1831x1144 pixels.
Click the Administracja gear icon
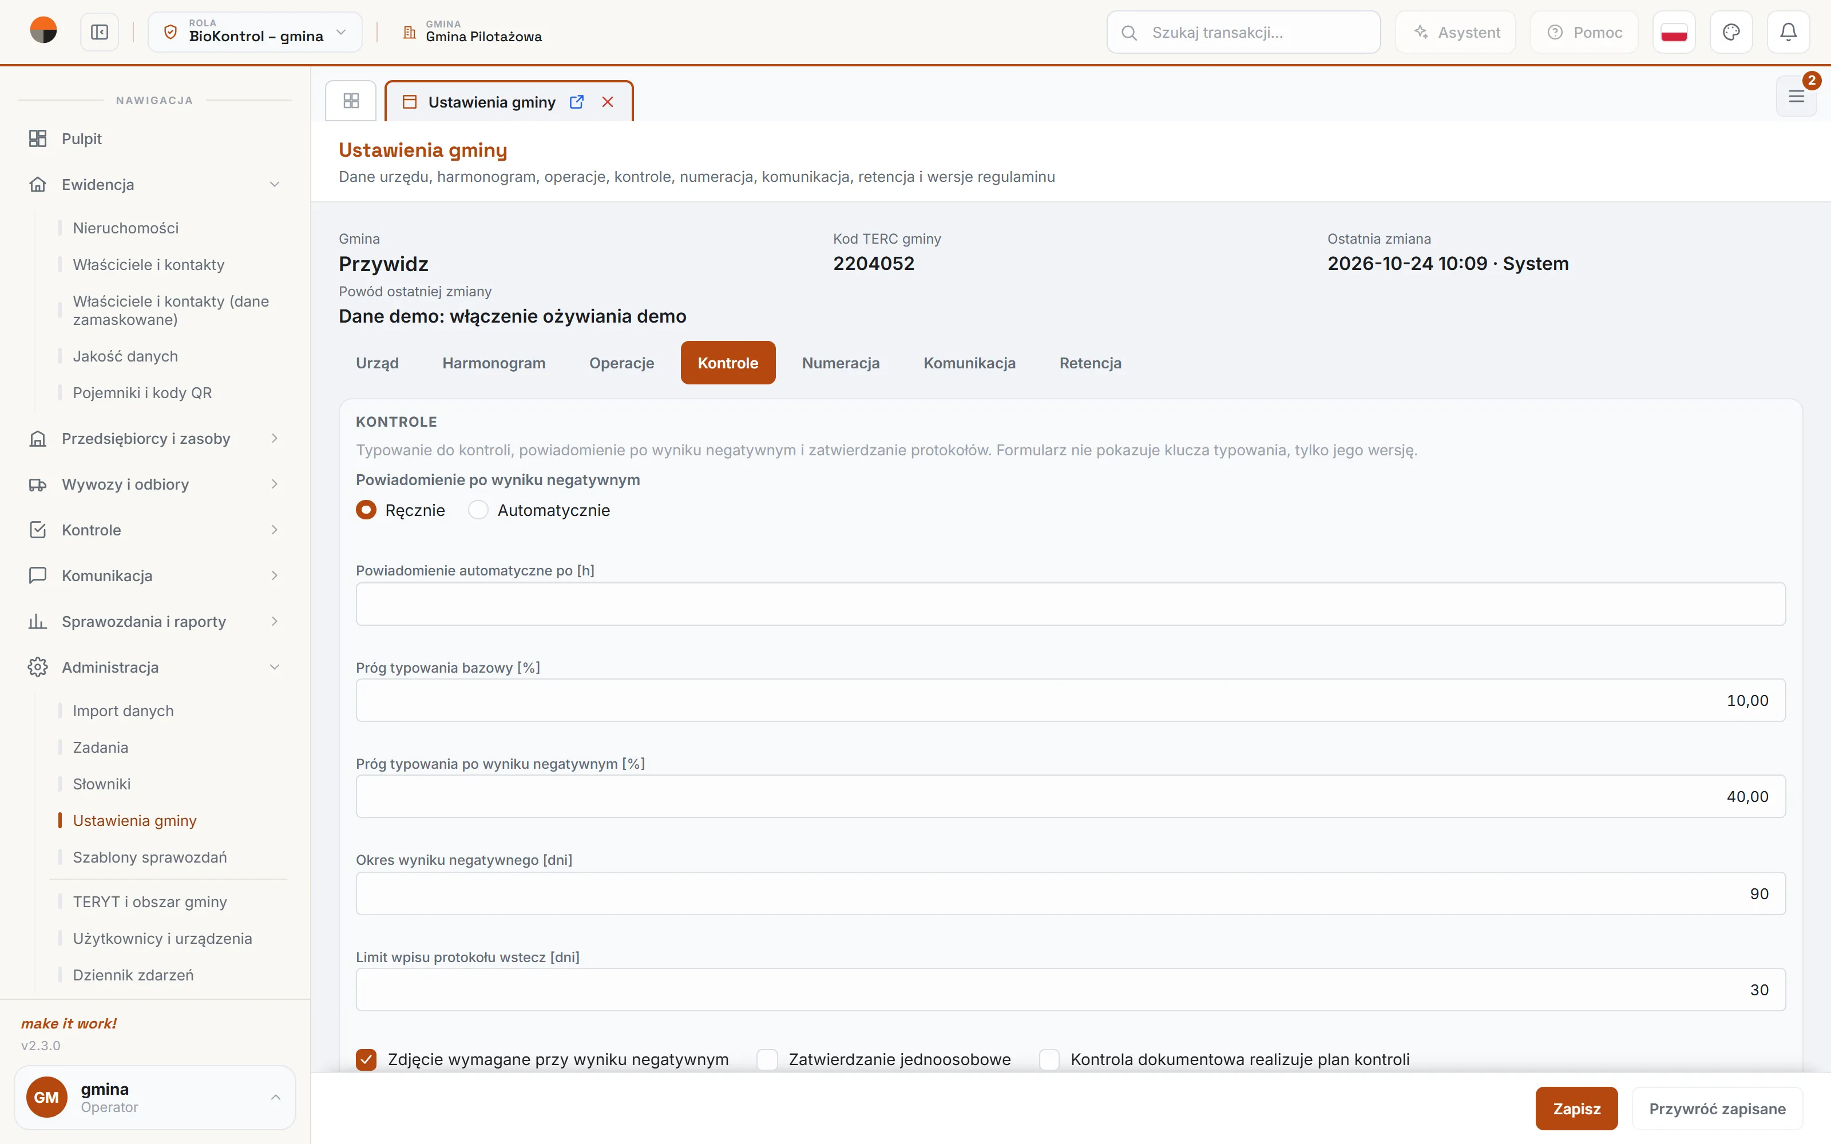point(38,668)
